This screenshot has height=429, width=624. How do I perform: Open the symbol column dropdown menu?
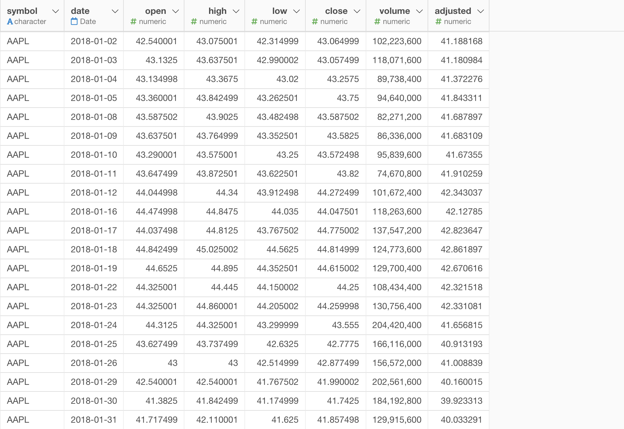pyautogui.click(x=56, y=11)
